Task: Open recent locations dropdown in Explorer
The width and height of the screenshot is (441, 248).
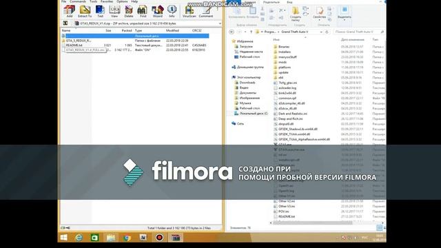Action: (245, 32)
